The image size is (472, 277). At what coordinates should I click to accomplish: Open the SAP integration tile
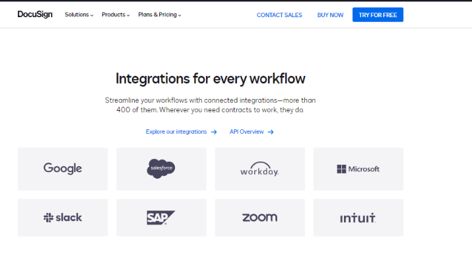click(x=161, y=218)
